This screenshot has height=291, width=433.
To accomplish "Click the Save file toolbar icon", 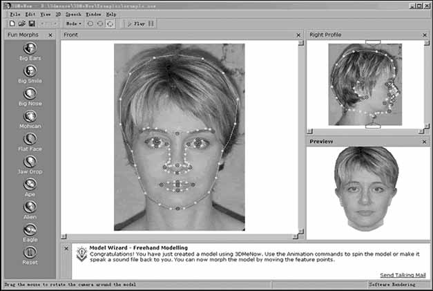I will click(x=30, y=24).
